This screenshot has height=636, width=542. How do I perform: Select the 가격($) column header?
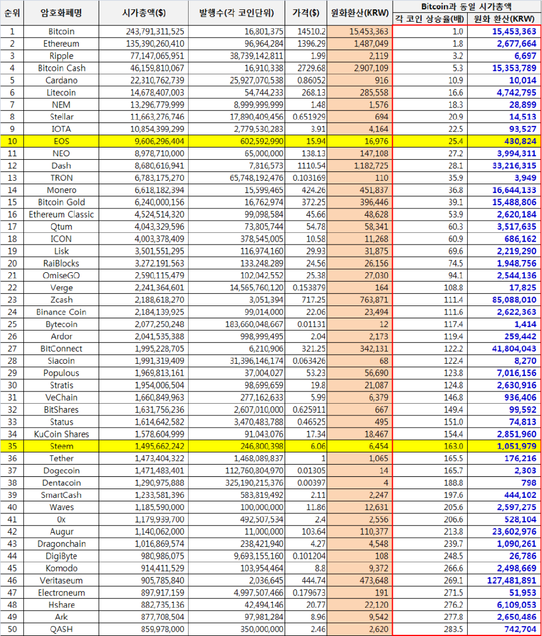[306, 13]
